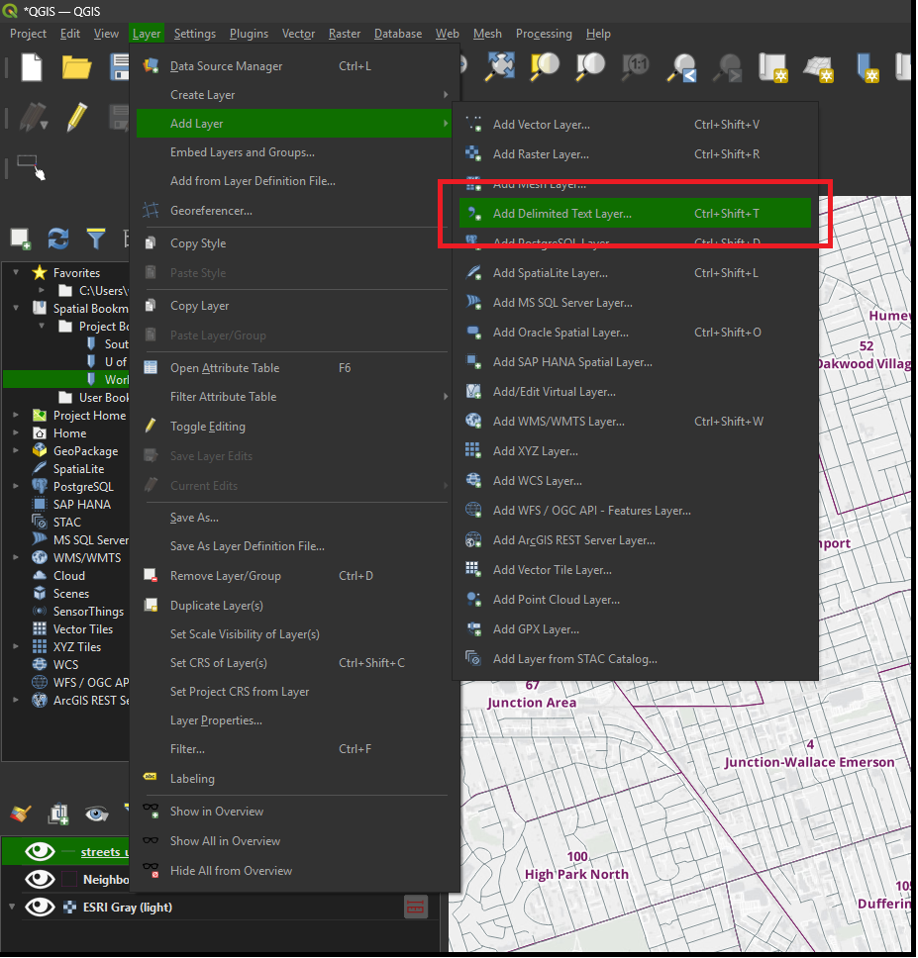Collapse Spatial Bookmarks tree node
Screen dimensions: 918x958
pos(16,308)
